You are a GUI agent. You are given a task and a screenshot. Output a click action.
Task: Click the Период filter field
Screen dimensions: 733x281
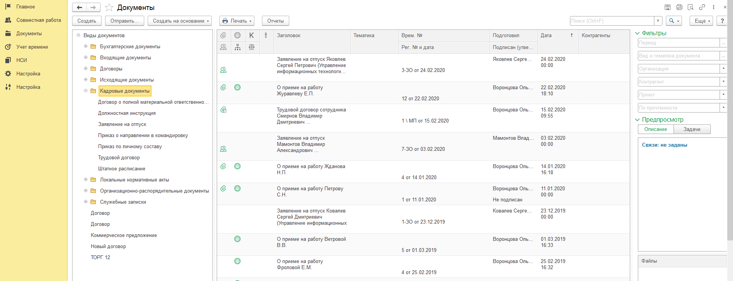pos(679,43)
